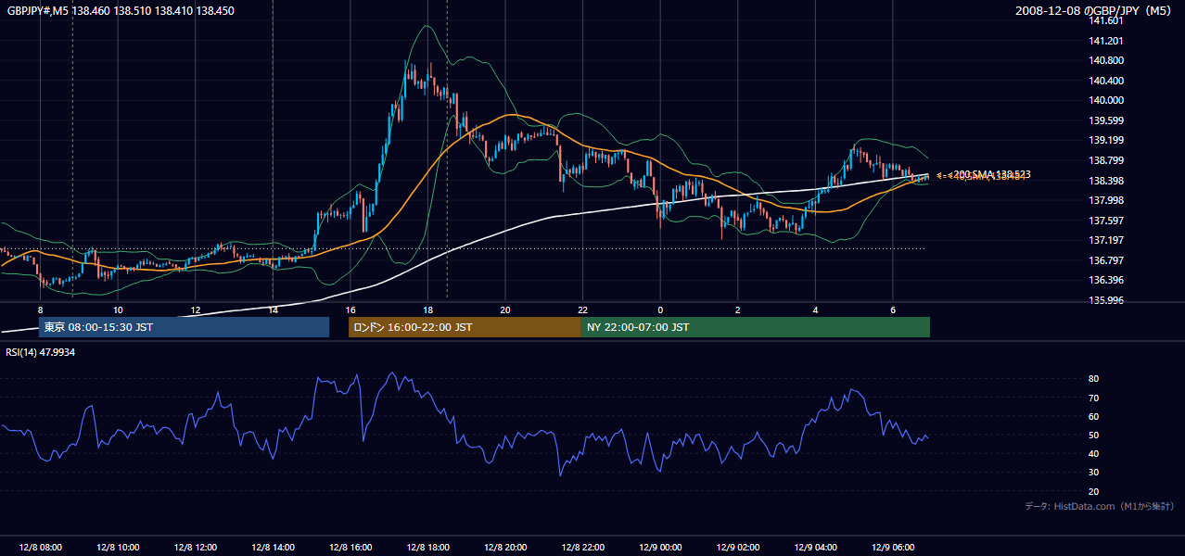This screenshot has width=1185, height=556.
Task: Click price axis label 141.601
Action: coord(1107,20)
